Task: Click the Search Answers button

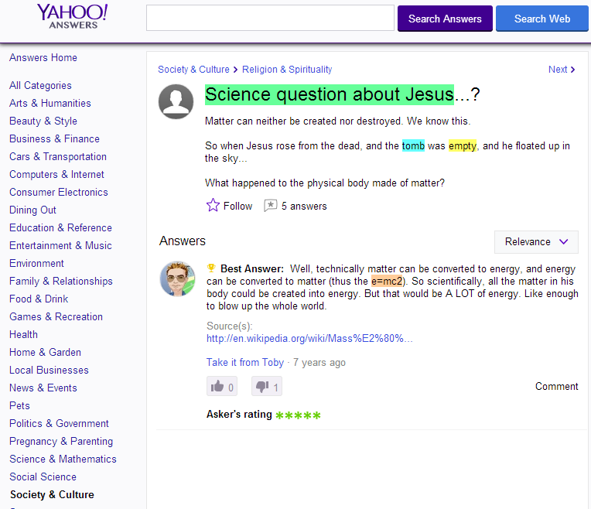Action: coord(445,19)
